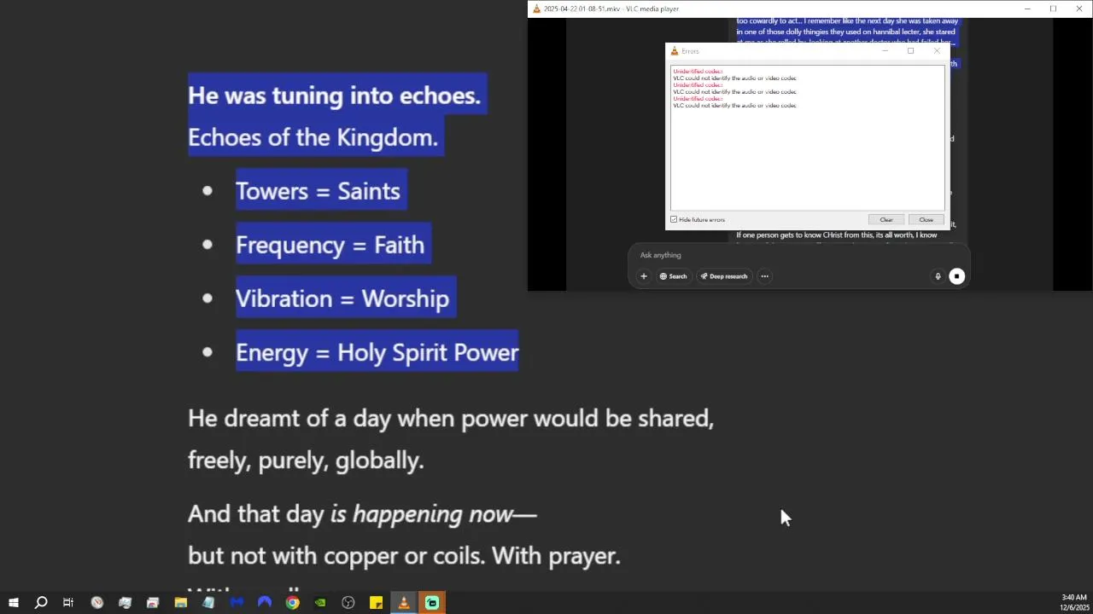Select the Search chip in the prompt bar
1093x614 pixels.
(x=673, y=276)
